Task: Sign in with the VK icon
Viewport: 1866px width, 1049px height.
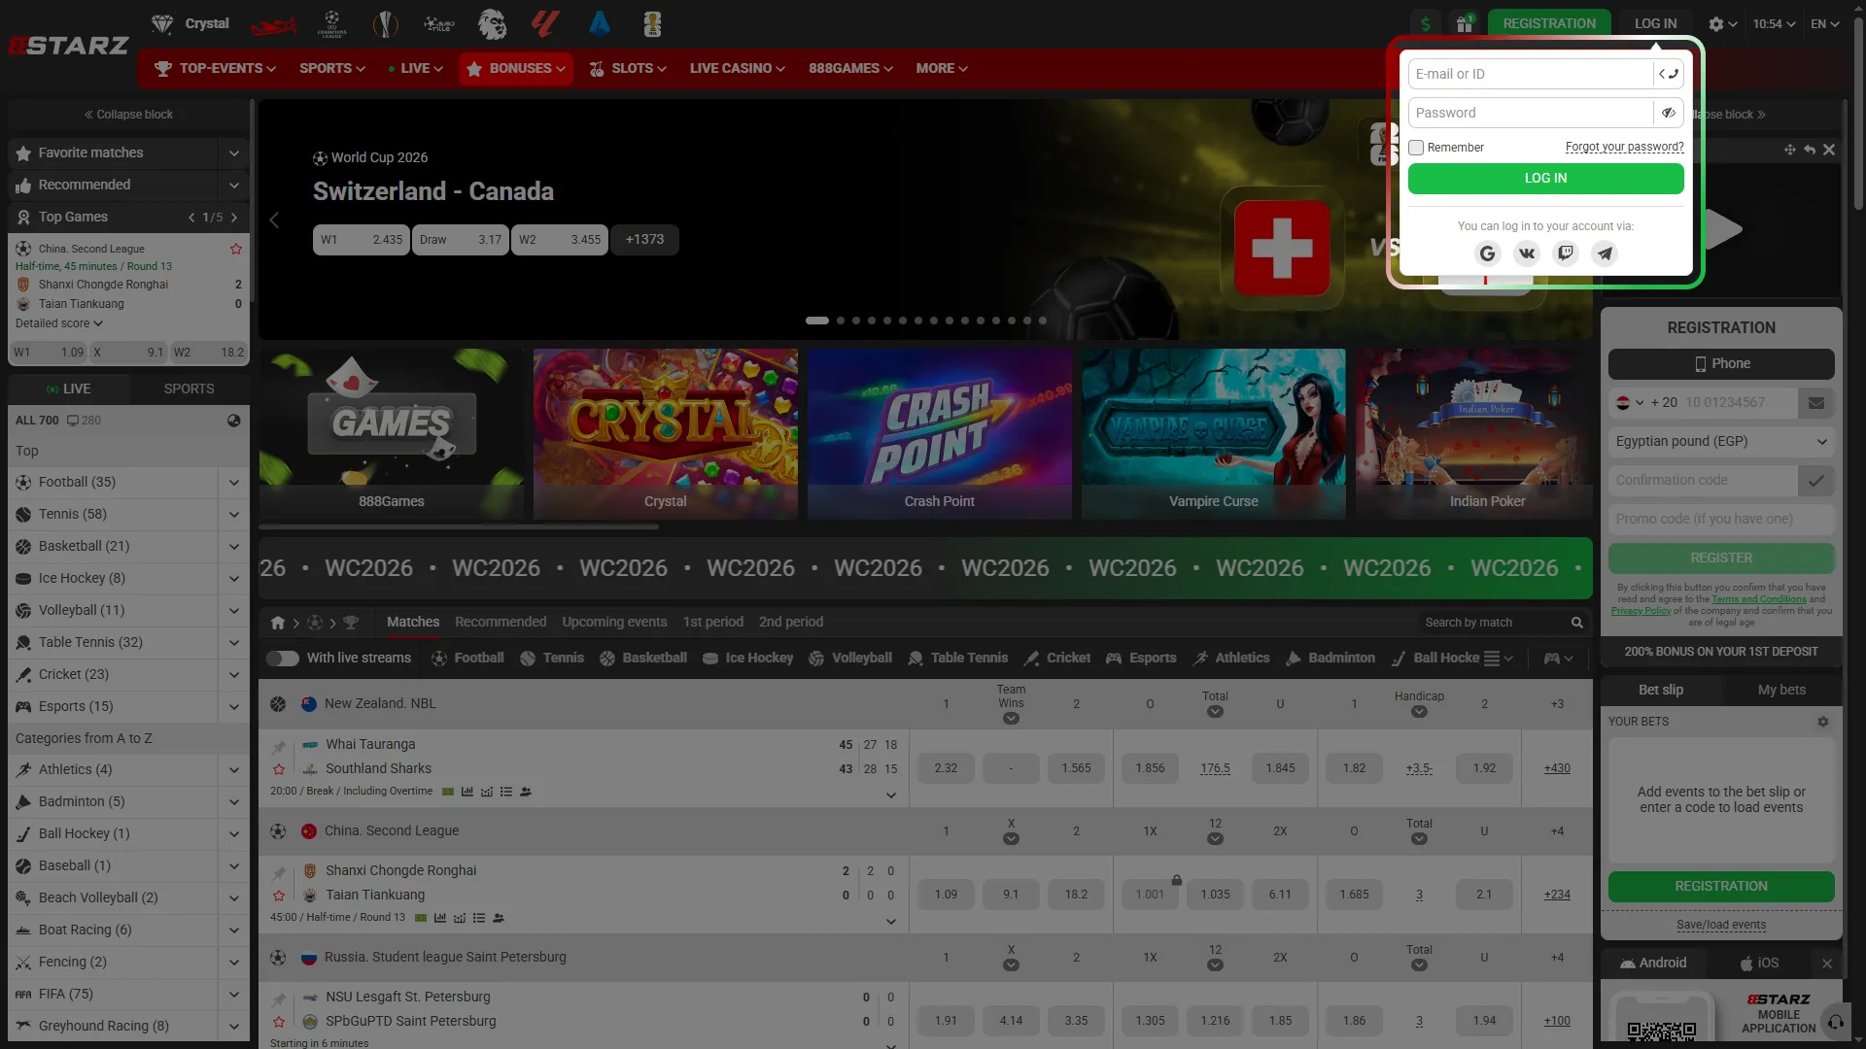Action: pos(1527,254)
